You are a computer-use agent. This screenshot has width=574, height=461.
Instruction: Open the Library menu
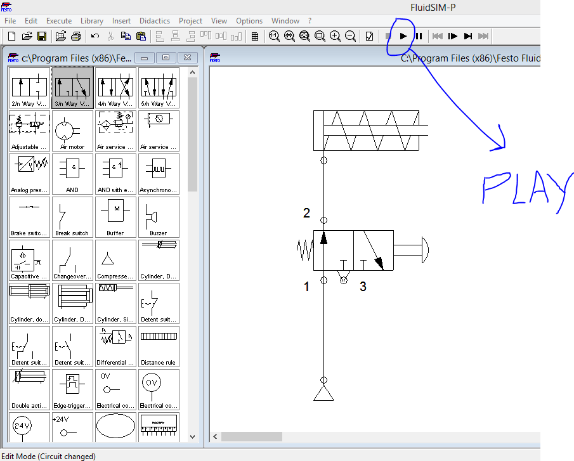pos(92,20)
